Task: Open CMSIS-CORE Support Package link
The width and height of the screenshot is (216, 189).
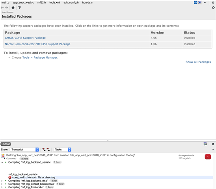Action: pyautogui.click(x=25, y=38)
